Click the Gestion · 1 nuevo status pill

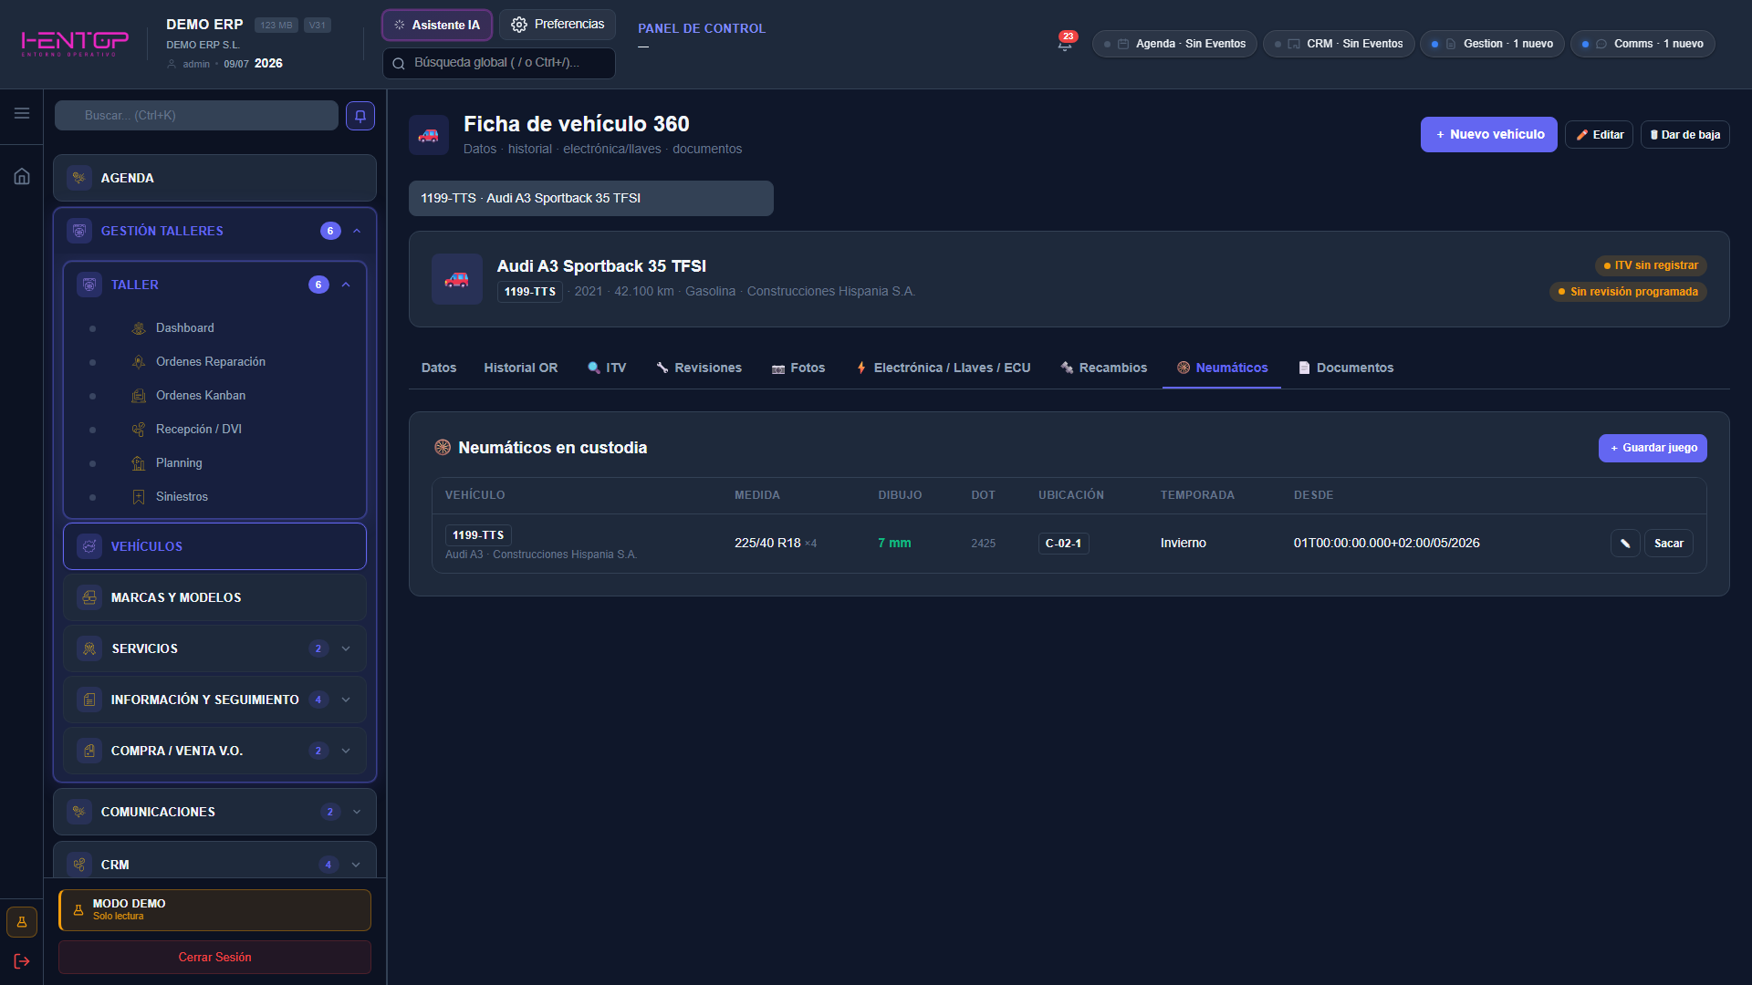tap(1493, 44)
